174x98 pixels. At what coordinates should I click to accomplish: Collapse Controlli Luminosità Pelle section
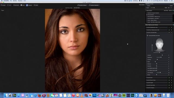click(146, 32)
